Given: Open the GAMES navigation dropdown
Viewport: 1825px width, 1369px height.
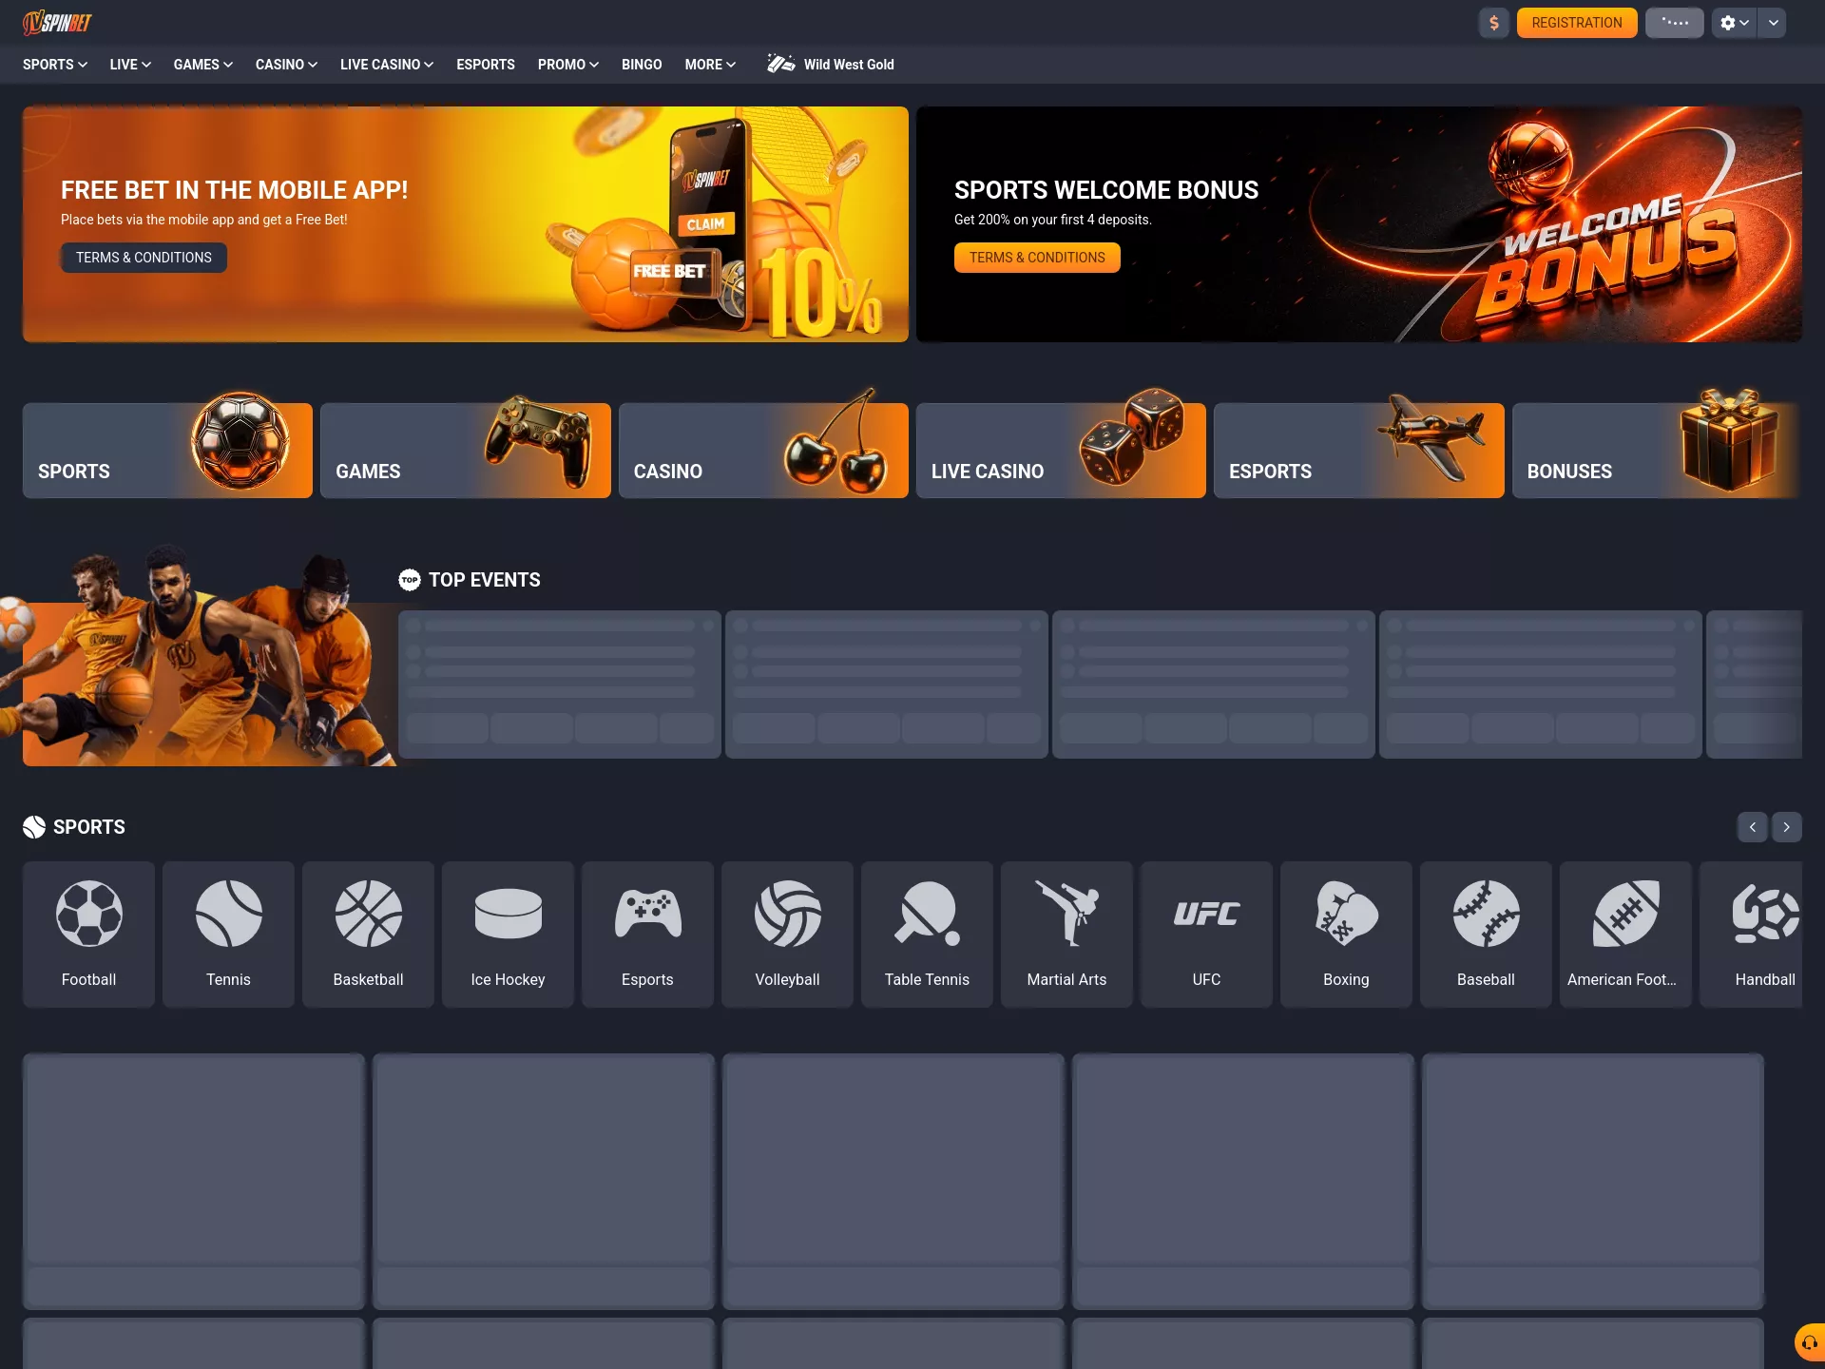Looking at the screenshot, I should [203, 65].
